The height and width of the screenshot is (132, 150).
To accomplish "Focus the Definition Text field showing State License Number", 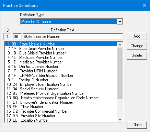I will 73,37.
